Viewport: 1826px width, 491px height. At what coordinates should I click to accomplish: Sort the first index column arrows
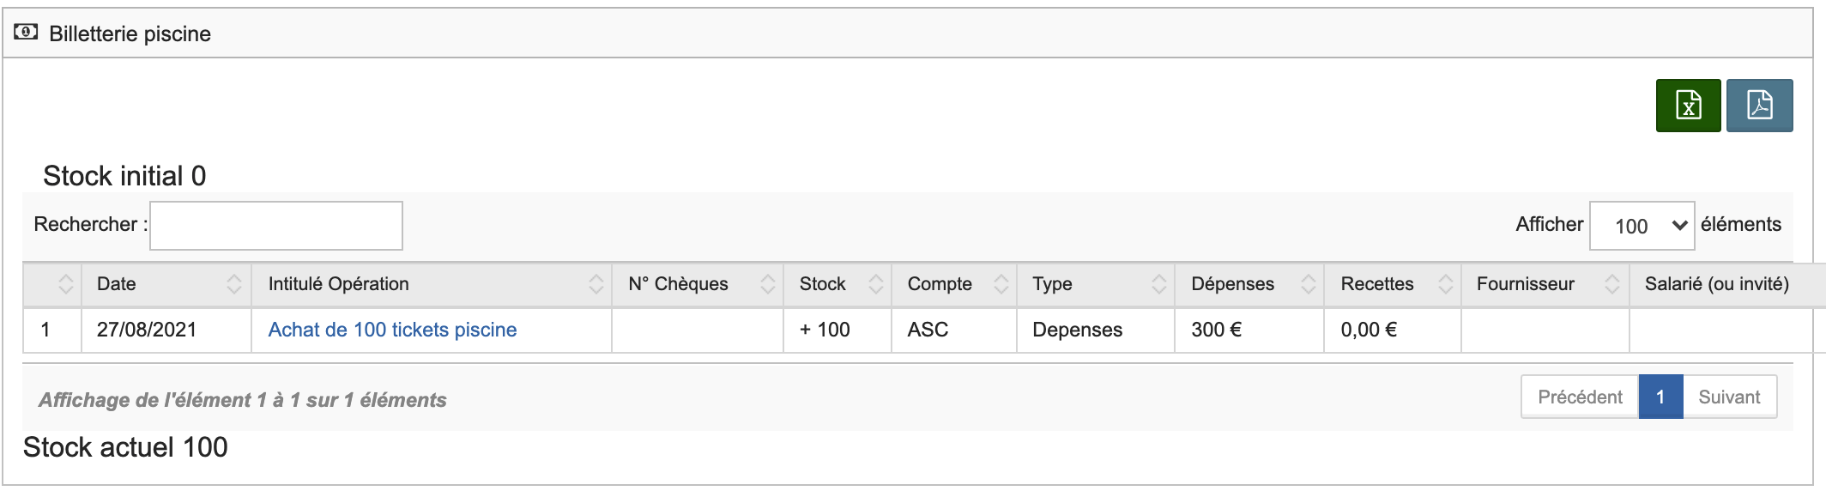(x=65, y=284)
